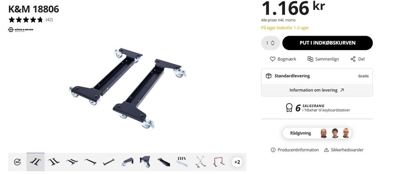Select the caster wheel close-up thumbnail

145,162
